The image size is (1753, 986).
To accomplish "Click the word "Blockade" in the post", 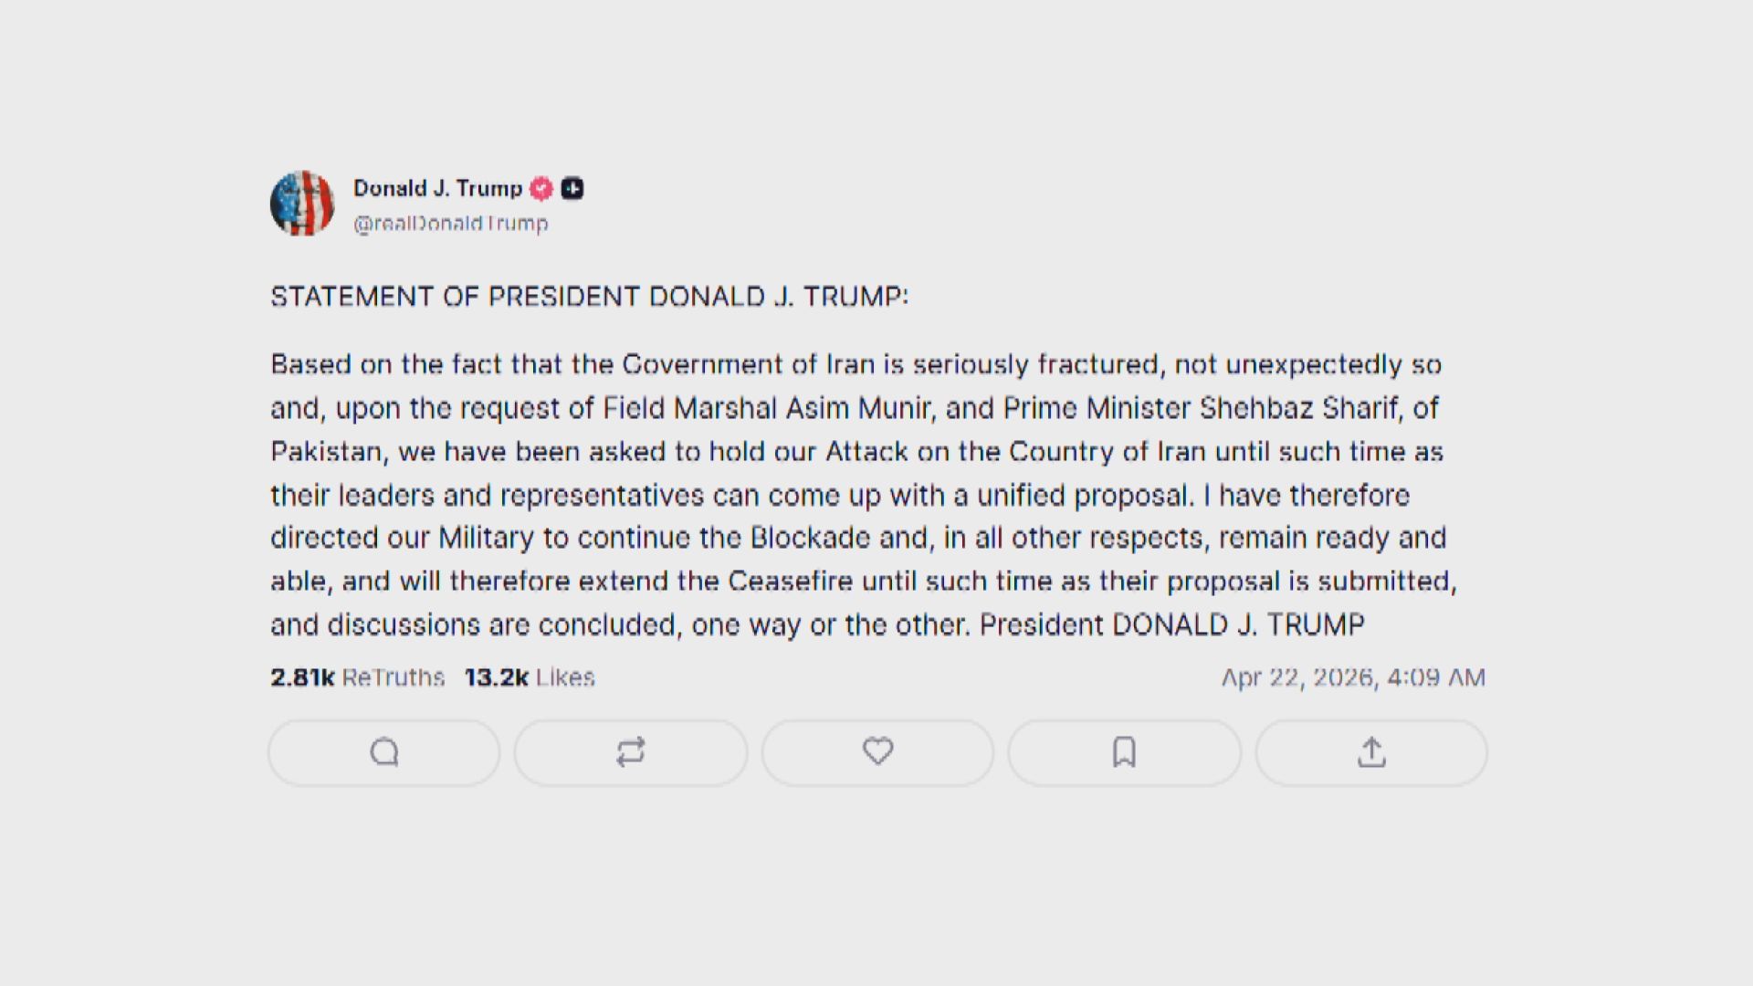I will click(x=810, y=538).
